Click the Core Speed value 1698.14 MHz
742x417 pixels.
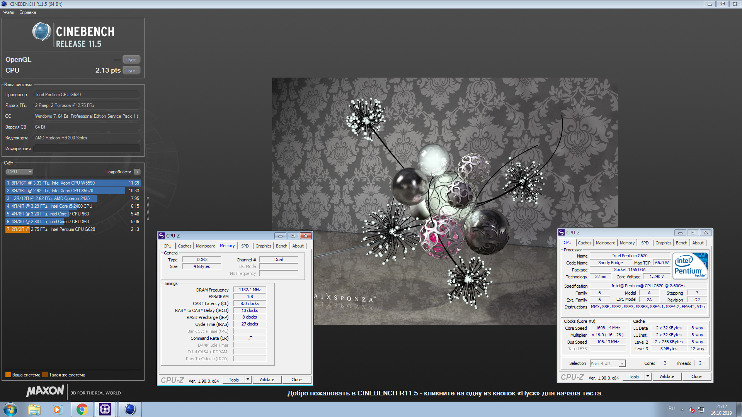coord(608,328)
